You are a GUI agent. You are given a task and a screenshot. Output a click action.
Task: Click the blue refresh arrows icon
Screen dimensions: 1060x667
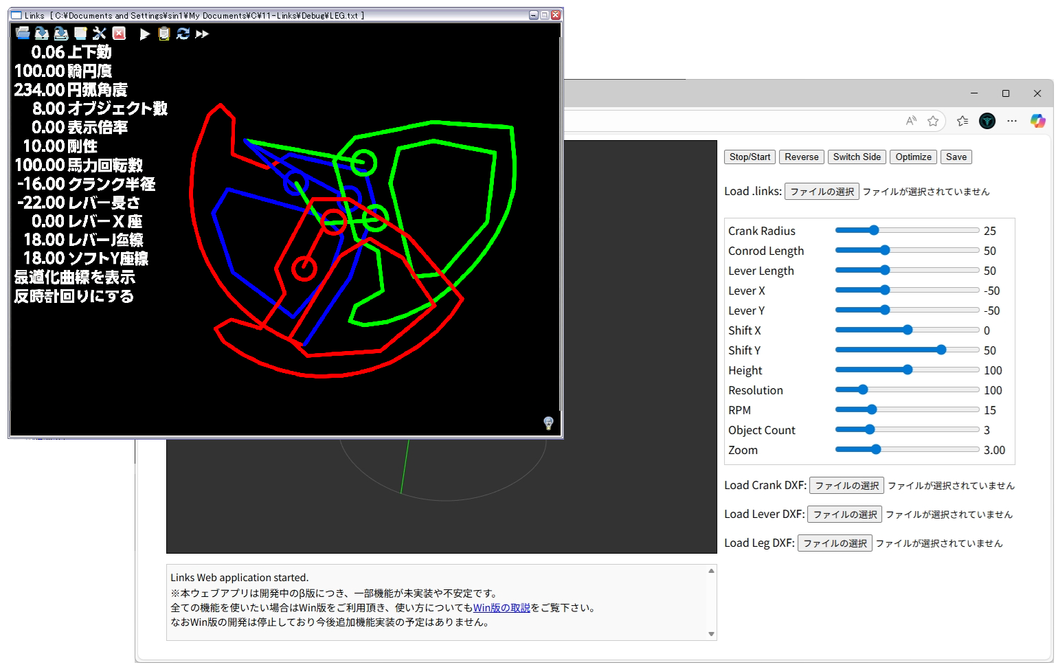tap(183, 34)
